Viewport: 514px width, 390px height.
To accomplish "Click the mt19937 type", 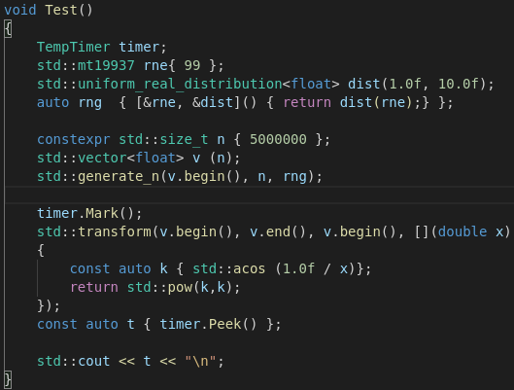I will [x=106, y=65].
